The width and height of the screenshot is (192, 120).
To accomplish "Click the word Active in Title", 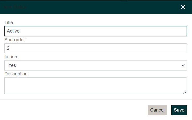I will point(13,31).
